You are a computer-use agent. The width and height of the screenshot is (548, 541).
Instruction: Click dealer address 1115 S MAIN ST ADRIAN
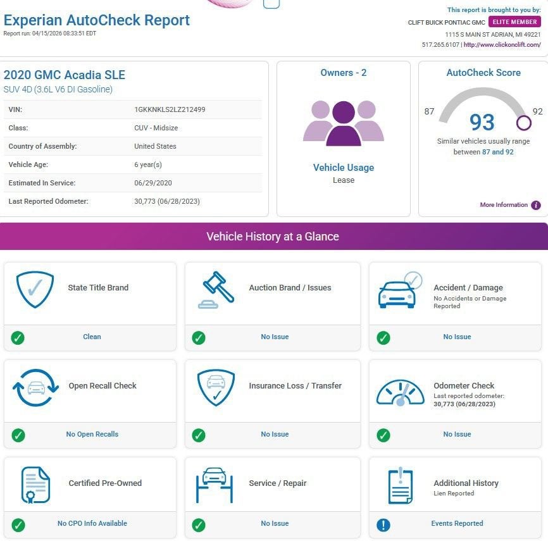coord(493,35)
